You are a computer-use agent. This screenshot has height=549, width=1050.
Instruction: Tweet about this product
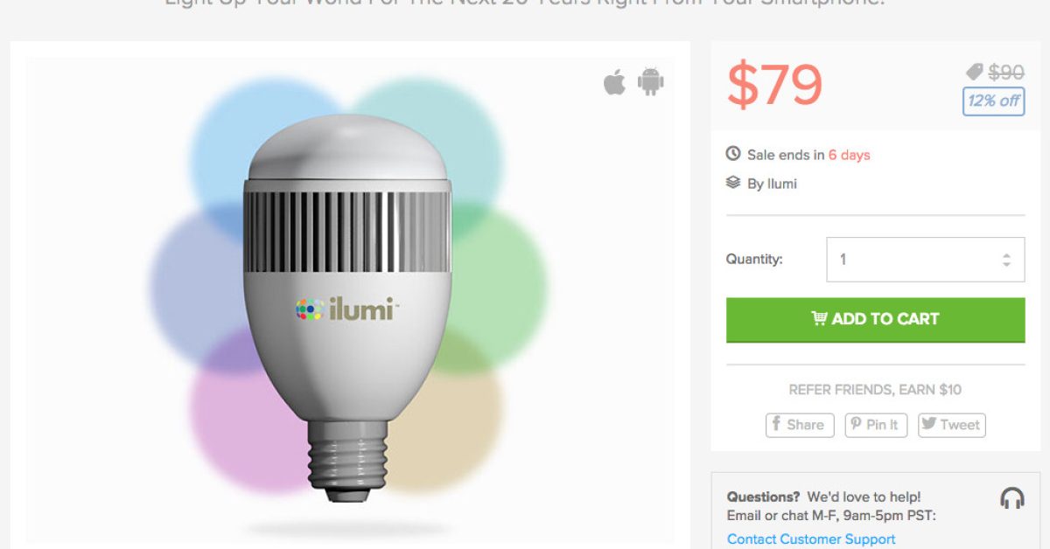pyautogui.click(x=950, y=425)
